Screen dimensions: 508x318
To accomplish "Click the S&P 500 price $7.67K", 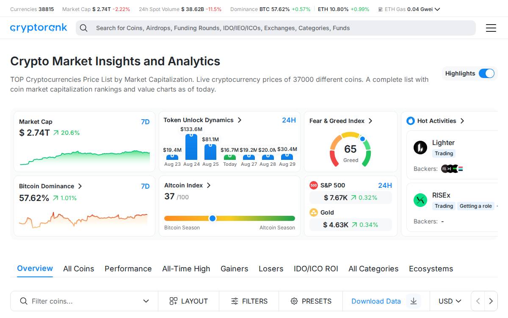I will [x=336, y=198].
